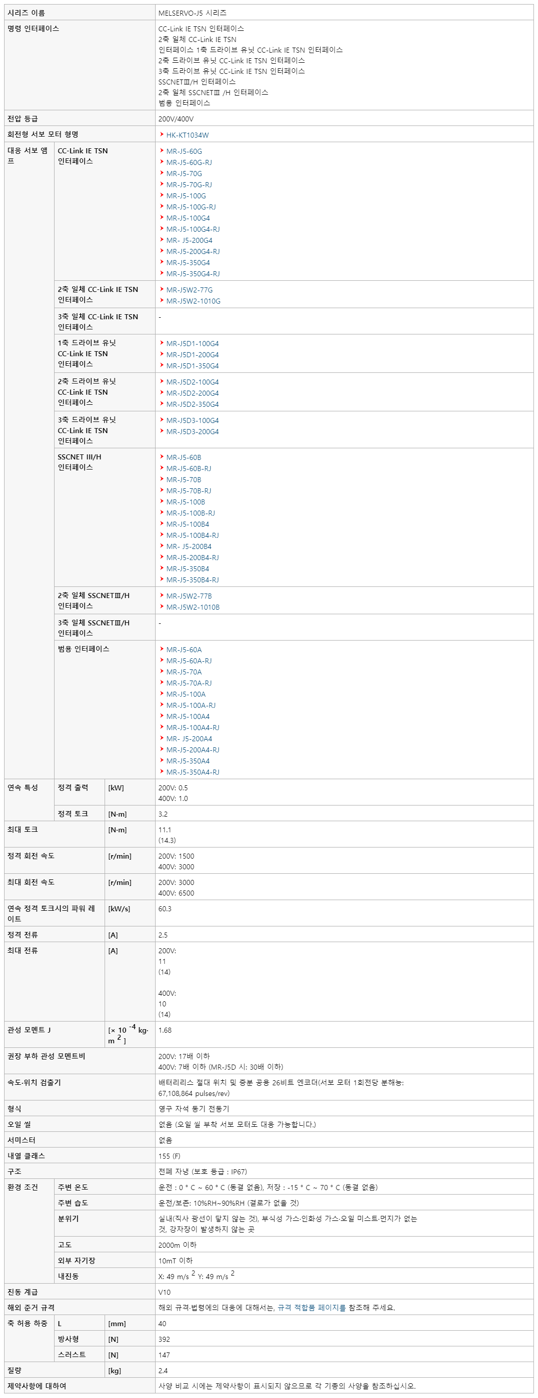The width and height of the screenshot is (538, 1398).
Task: Click the MR-J5W2-1010G link
Action: [193, 301]
